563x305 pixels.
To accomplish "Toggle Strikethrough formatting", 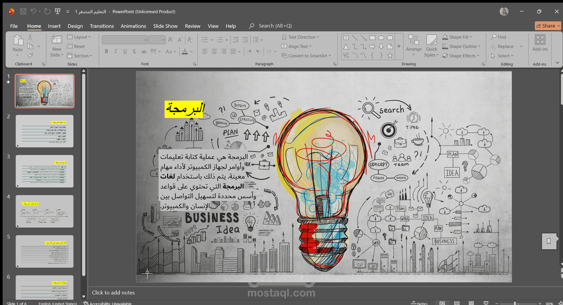I will coord(144,52).
